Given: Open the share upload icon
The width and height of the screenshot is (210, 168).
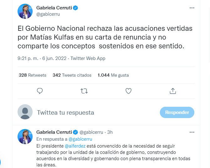Looking at the screenshot, I should [x=173, y=91].
